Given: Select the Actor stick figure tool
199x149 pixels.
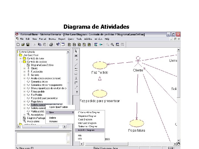Looking at the screenshot, I should point(76,78).
